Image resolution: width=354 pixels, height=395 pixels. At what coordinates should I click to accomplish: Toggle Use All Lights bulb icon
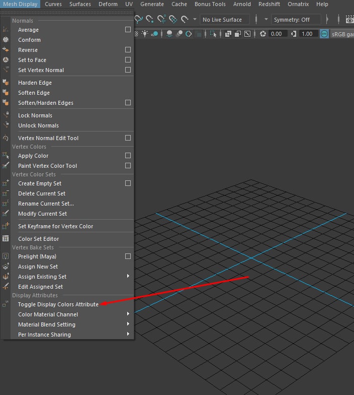coord(145,34)
